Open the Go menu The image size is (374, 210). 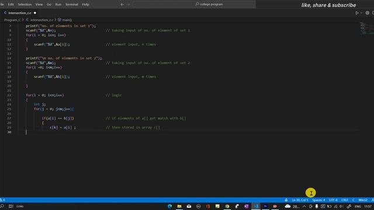click(49, 4)
